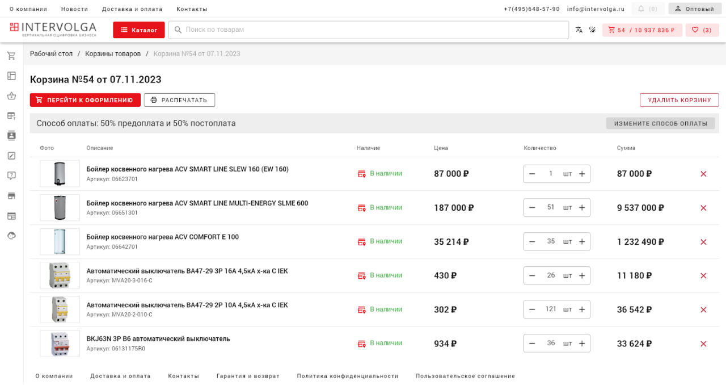The width and height of the screenshot is (726, 385).
Task: Remove the ACV COMFORT E 100 row
Action: [x=703, y=242]
